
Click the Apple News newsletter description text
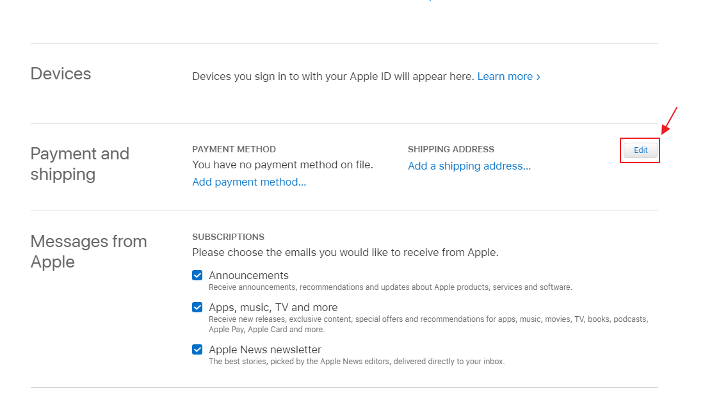point(357,362)
